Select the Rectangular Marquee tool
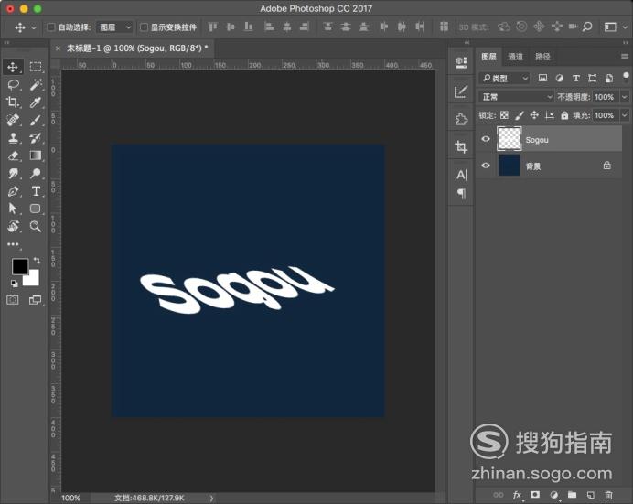Image resolution: width=633 pixels, height=504 pixels. (x=36, y=67)
